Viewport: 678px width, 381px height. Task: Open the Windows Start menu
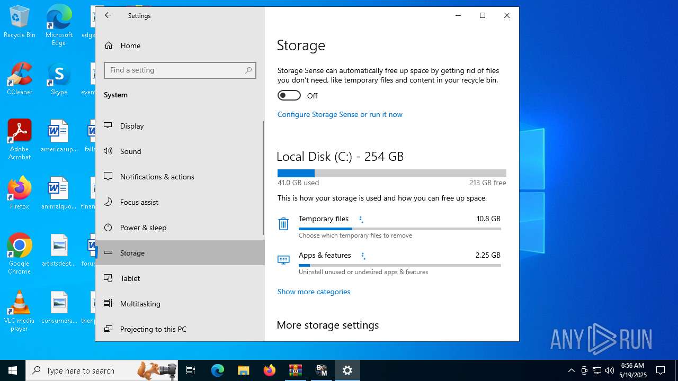pos(13,370)
